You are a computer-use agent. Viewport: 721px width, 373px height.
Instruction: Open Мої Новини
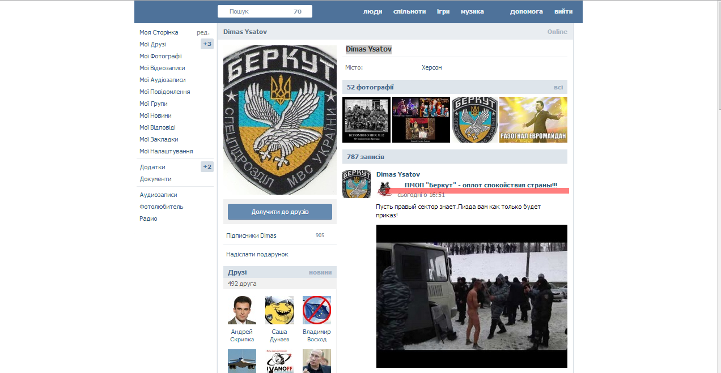tap(155, 115)
